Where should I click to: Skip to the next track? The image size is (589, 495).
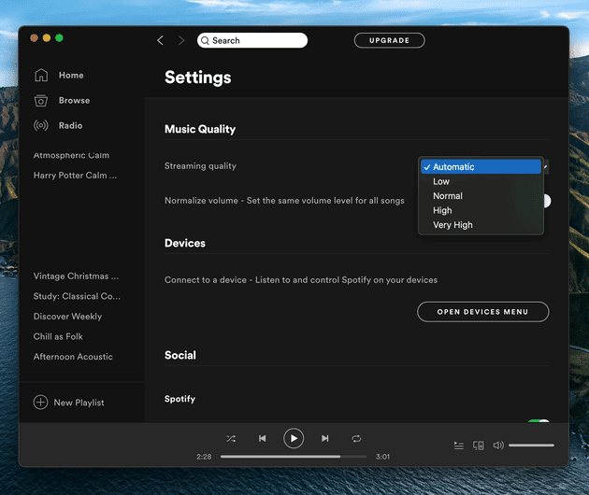coord(325,438)
